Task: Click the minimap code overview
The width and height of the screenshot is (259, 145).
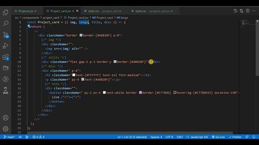Action: (x=247, y=24)
